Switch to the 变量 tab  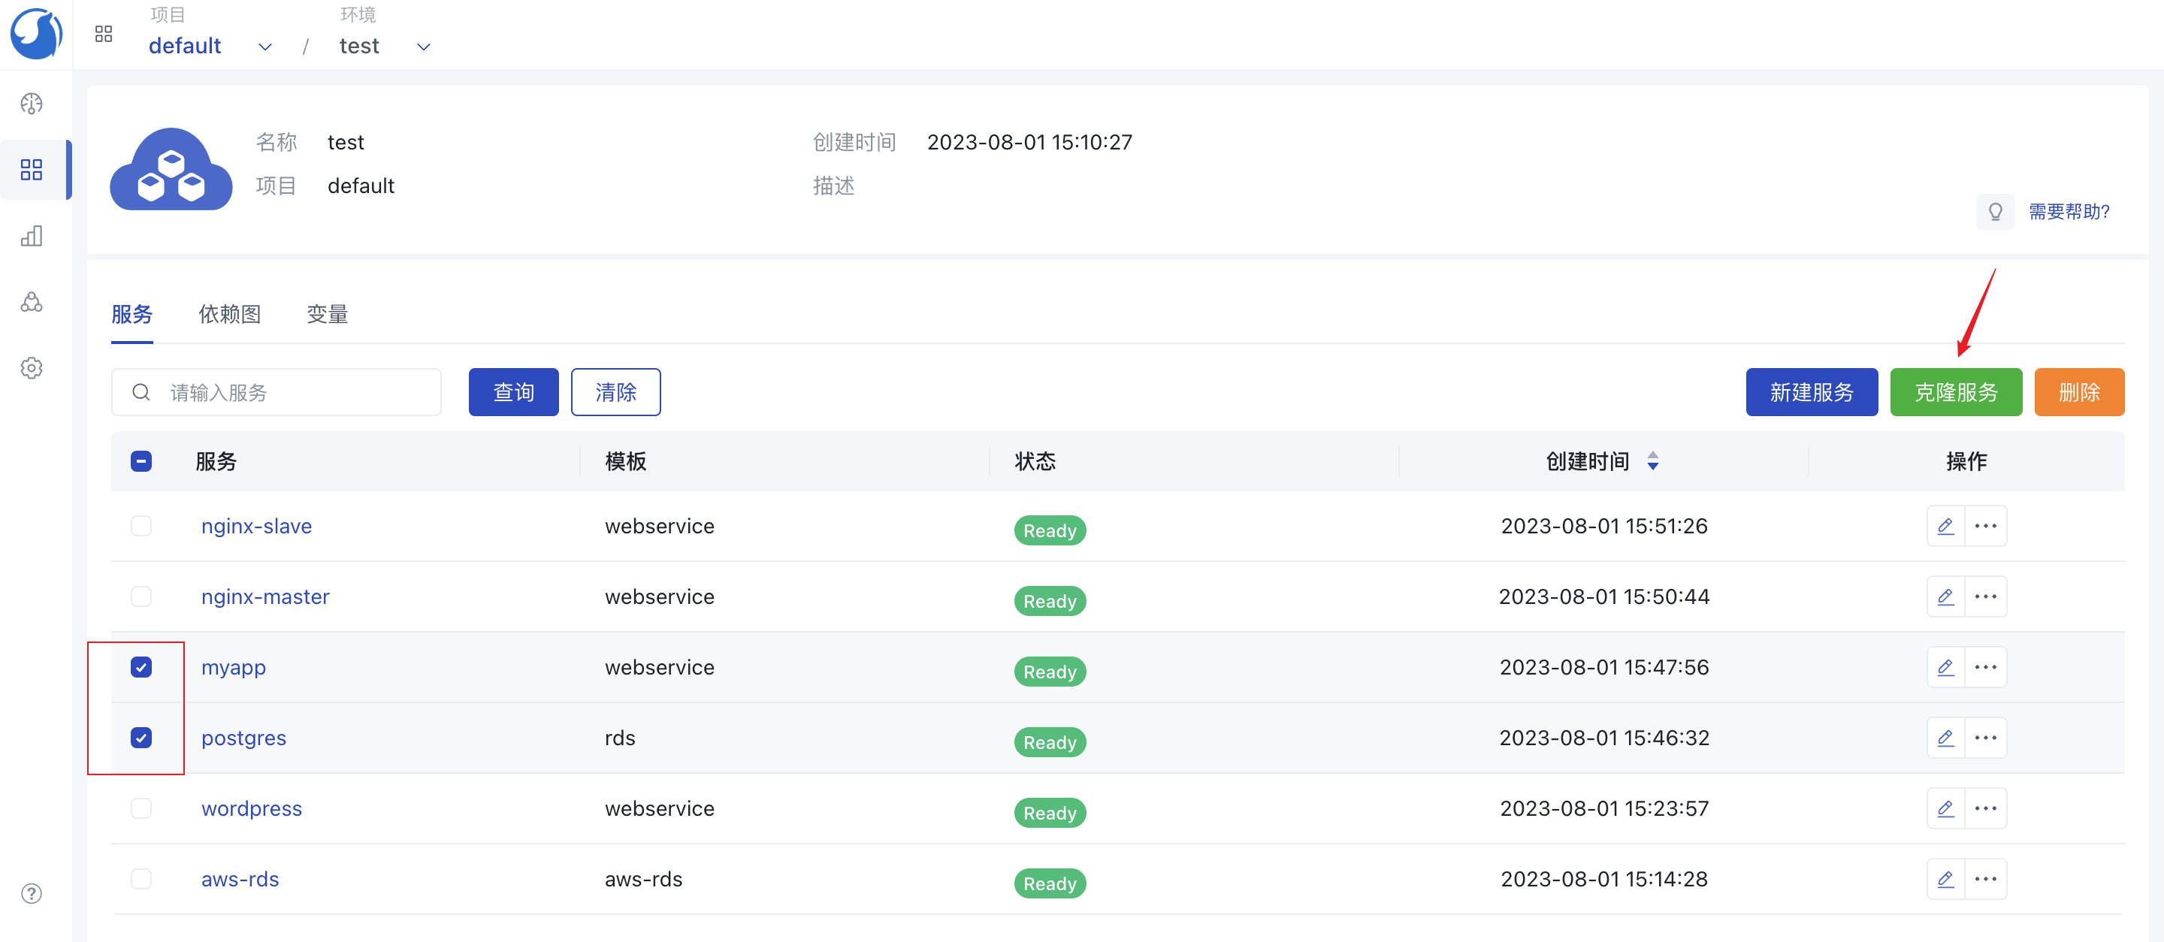pos(327,314)
